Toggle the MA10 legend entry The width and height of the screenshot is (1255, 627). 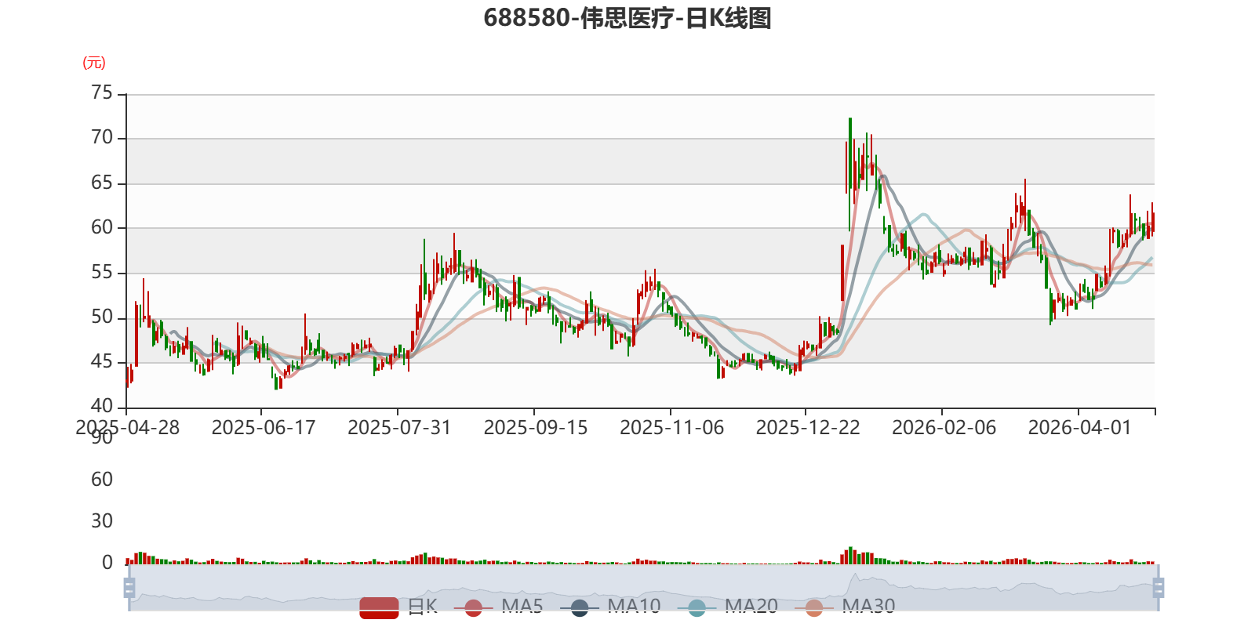click(610, 607)
